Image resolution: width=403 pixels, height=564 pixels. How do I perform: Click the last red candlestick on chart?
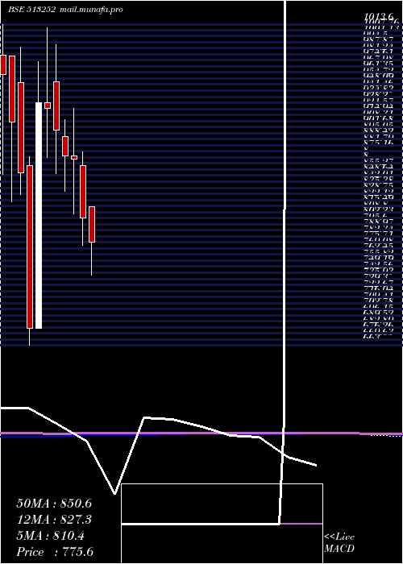point(92,224)
